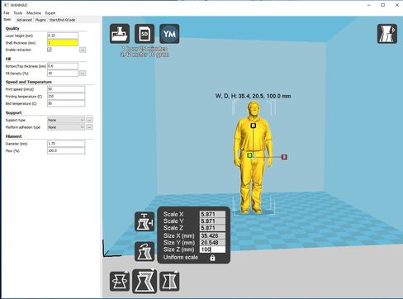The image size is (403, 299).
Task: Open the view mode icon top right
Action: pyautogui.click(x=387, y=34)
